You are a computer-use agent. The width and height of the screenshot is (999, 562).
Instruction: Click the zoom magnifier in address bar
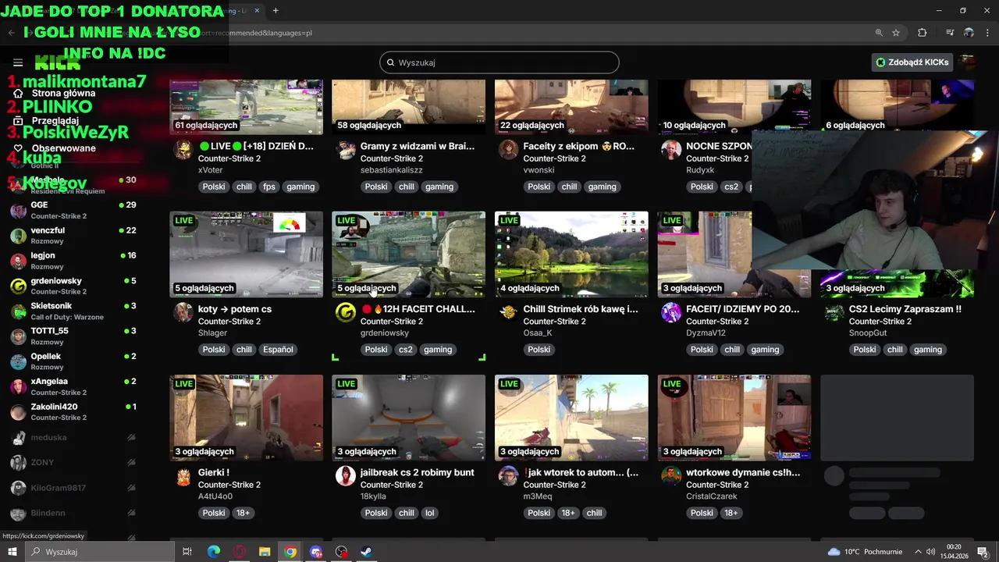click(879, 33)
